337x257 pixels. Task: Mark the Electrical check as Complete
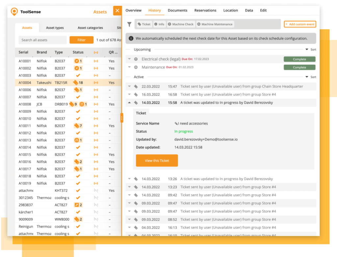(x=299, y=59)
